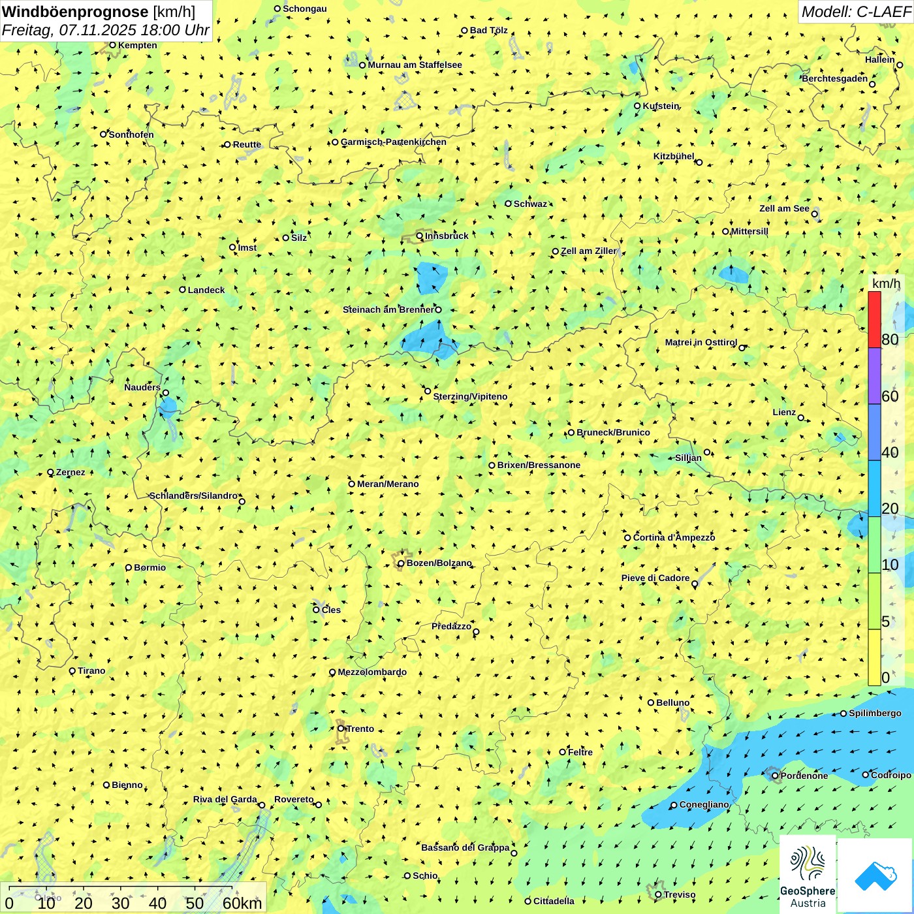Click the km/h legend unit label
The height and width of the screenshot is (914, 914).
tap(886, 283)
